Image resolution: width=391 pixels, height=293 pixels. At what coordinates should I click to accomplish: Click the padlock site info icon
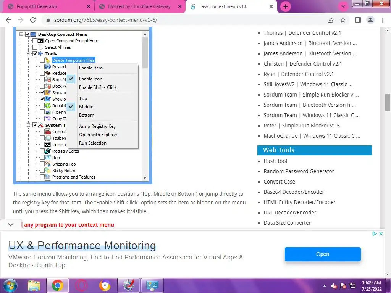tap(48, 20)
